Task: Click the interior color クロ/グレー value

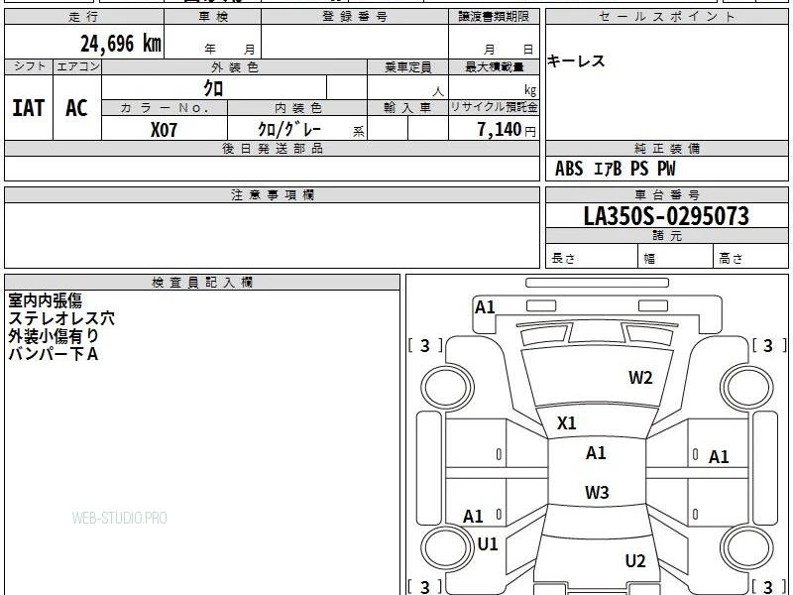Action: point(289,130)
